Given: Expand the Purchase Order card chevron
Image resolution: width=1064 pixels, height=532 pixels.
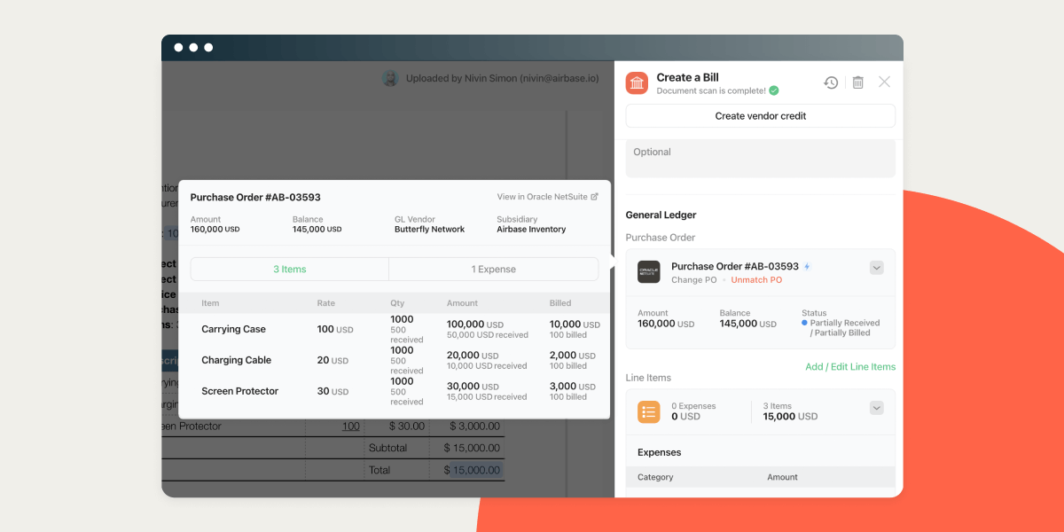Looking at the screenshot, I should click(x=877, y=268).
